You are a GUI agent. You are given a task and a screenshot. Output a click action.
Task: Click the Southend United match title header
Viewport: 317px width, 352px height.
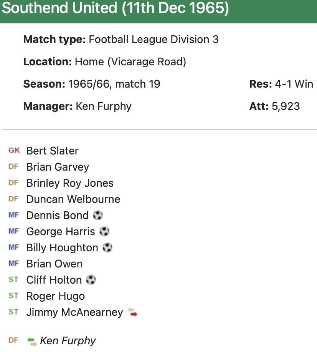pos(115,9)
